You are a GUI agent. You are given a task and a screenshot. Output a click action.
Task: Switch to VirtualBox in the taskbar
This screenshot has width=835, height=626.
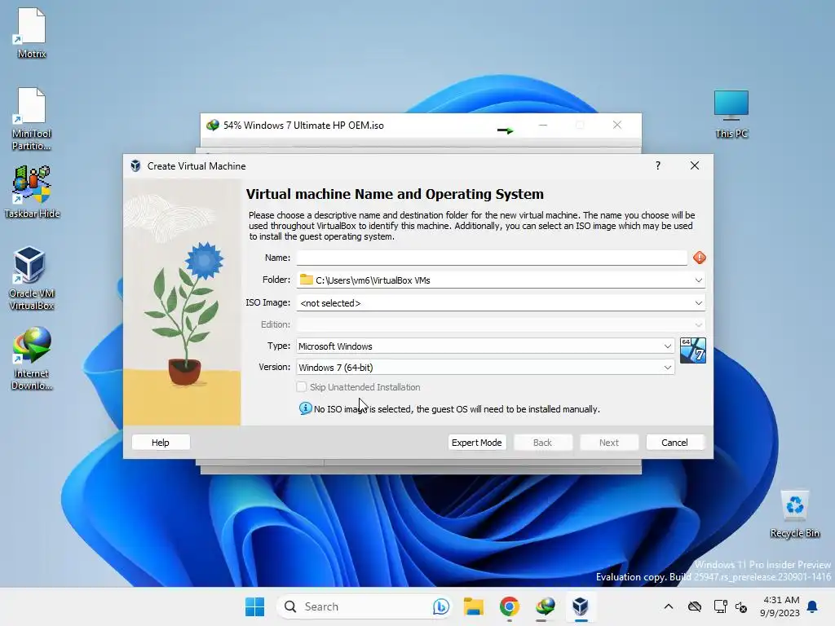(581, 606)
